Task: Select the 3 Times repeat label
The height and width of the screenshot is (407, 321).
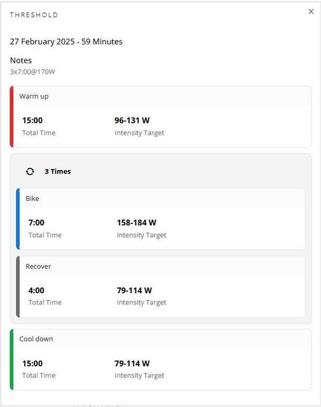Action: 58,172
